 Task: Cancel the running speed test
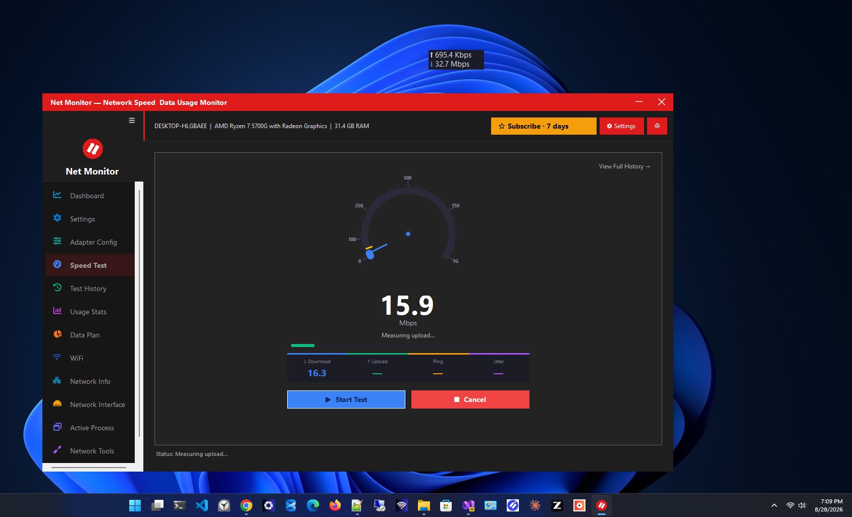(470, 399)
